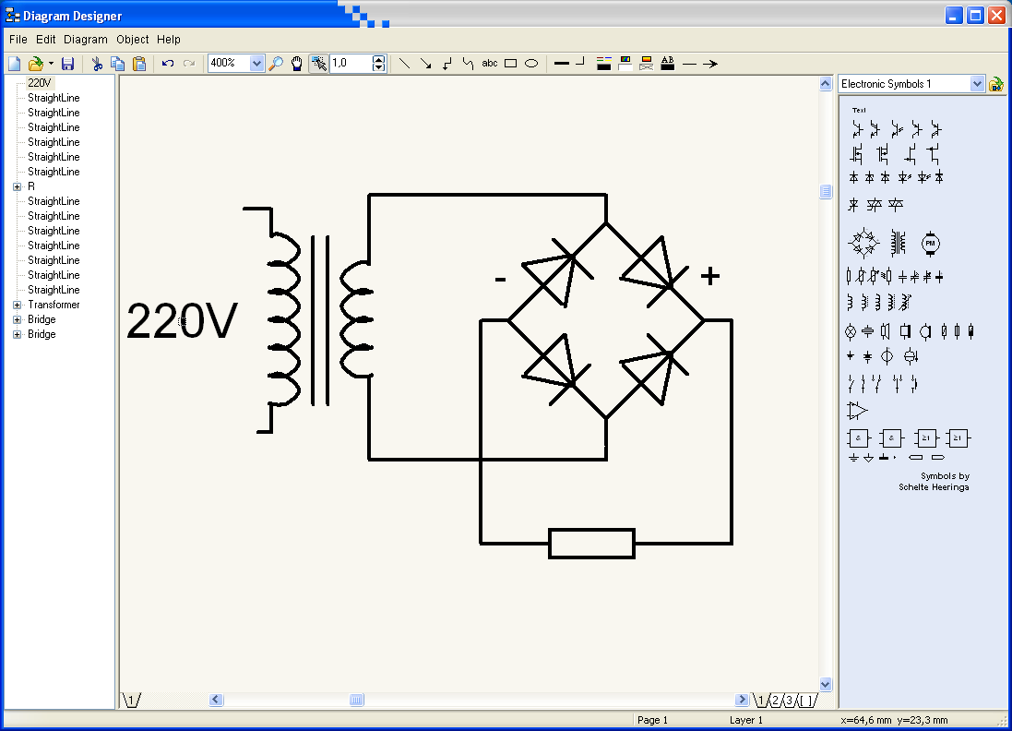Open the Object menu
This screenshot has height=731, width=1012.
click(133, 40)
